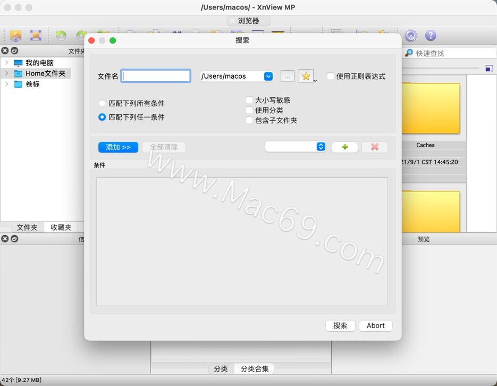The height and width of the screenshot is (386, 497).
Task: Click the Abort button
Action: (x=375, y=325)
